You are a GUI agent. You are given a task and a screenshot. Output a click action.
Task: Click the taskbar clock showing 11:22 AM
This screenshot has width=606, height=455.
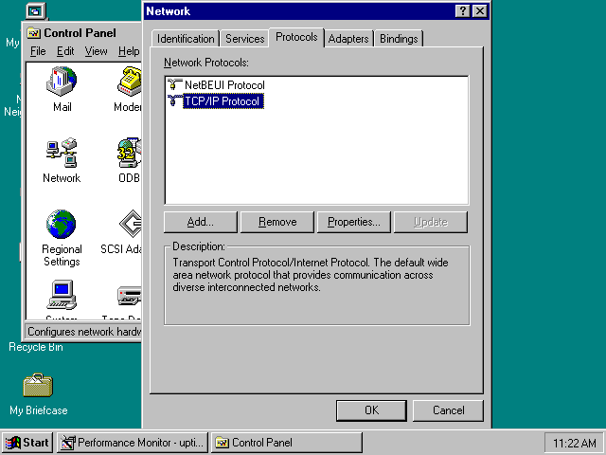pos(574,443)
